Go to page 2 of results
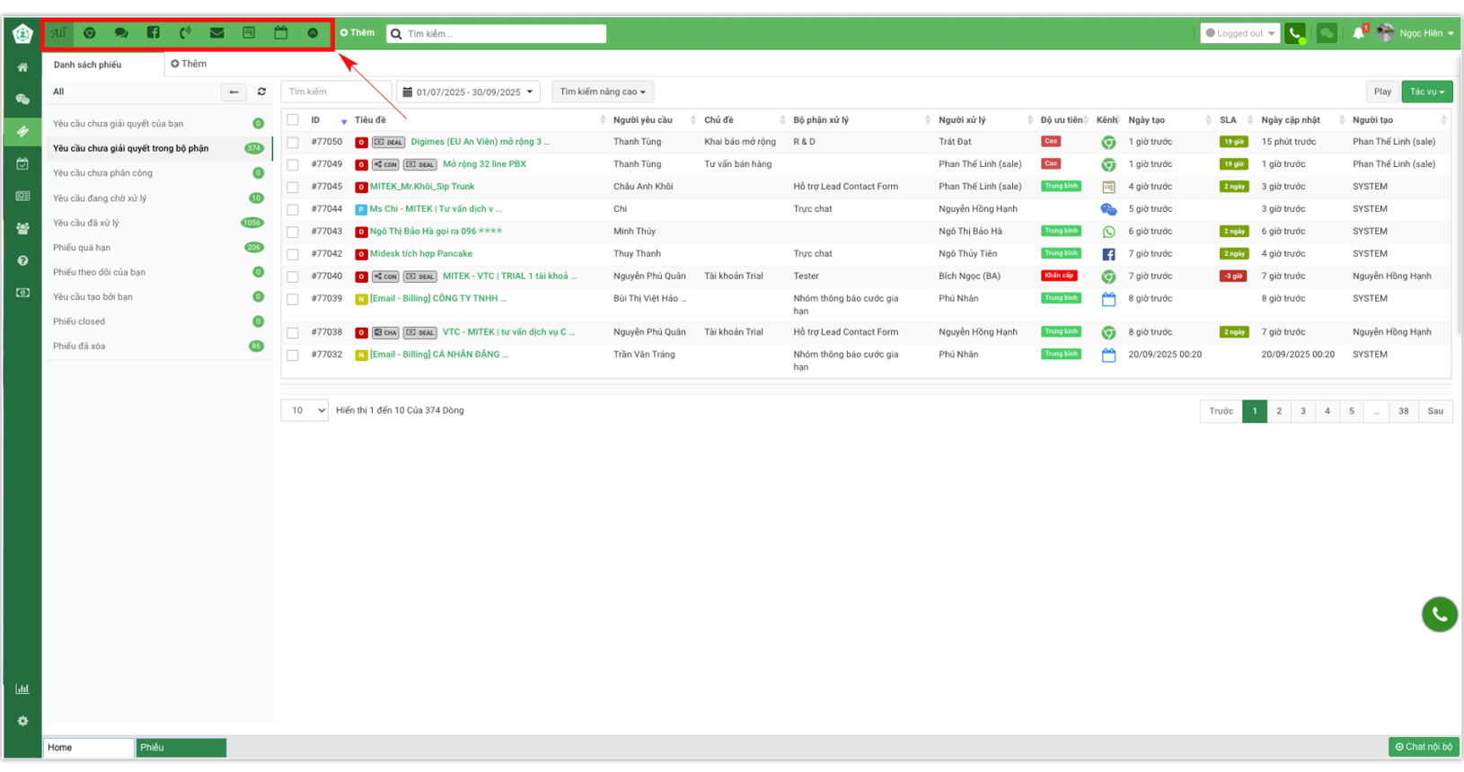The height and width of the screenshot is (772, 1464). click(1279, 411)
